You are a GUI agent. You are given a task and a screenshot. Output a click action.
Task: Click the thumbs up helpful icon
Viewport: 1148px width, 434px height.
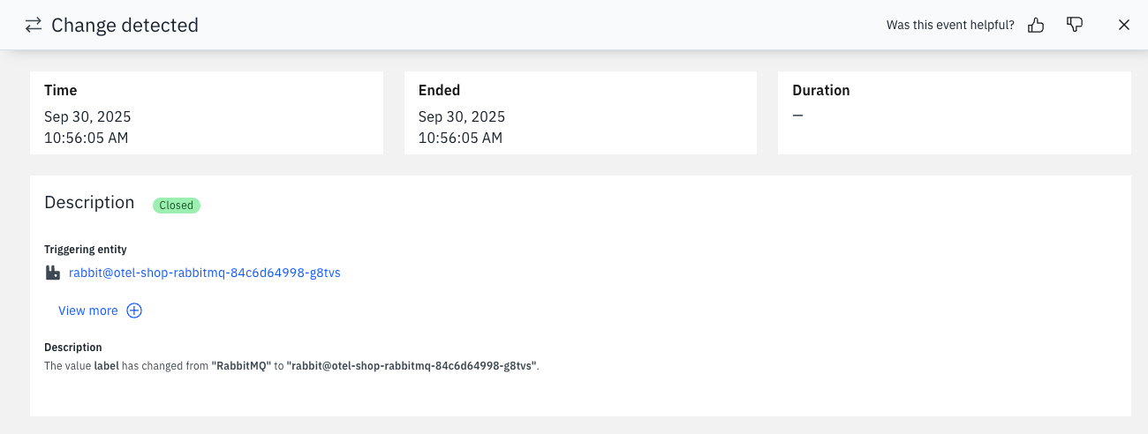(1037, 25)
